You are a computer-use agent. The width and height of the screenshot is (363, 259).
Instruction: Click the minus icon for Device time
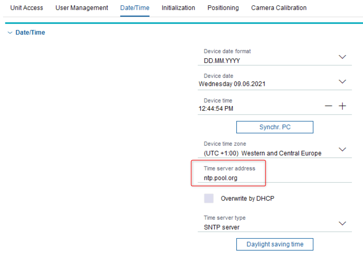coord(328,106)
